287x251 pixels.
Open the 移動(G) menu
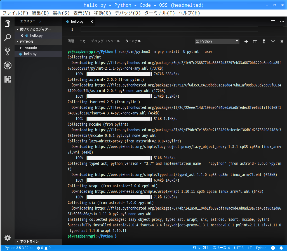pyautogui.click(x=102, y=13)
